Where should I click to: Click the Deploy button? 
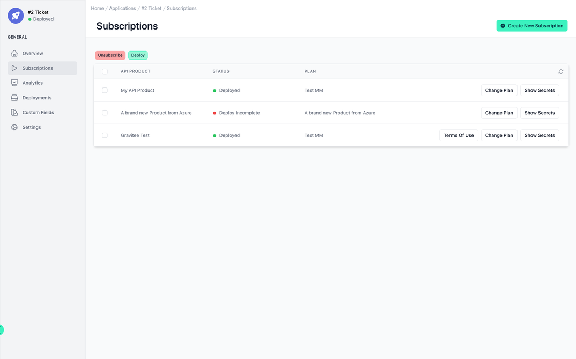[x=138, y=55]
